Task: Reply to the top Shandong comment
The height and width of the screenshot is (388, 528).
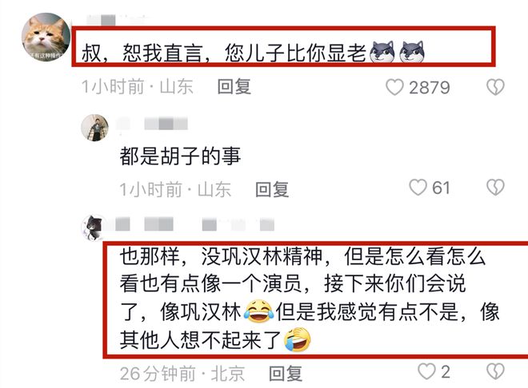Action: point(234,87)
